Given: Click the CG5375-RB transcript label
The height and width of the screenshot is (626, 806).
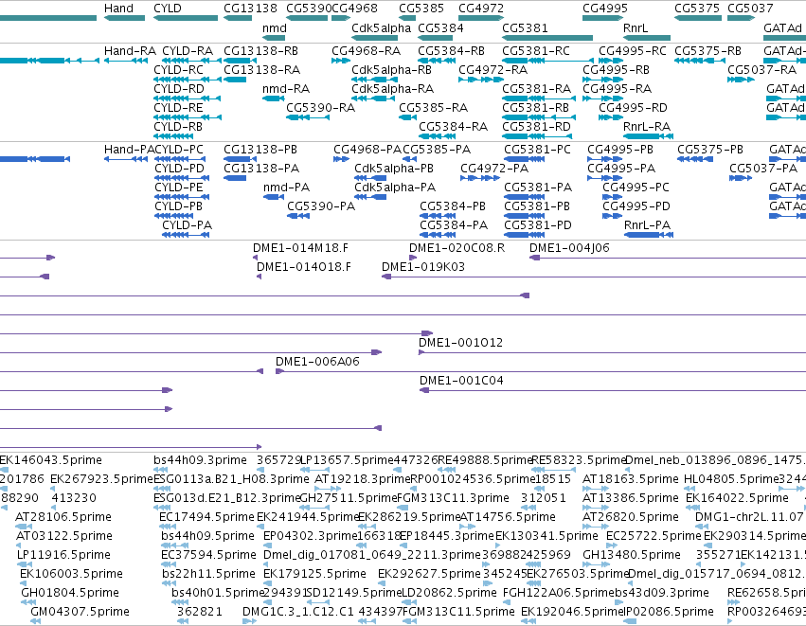Looking at the screenshot, I should pyautogui.click(x=707, y=51).
